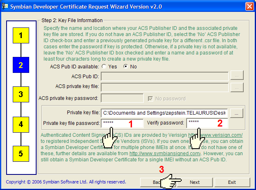Click the ACS private key password field
The image size is (256, 190).
122,98
